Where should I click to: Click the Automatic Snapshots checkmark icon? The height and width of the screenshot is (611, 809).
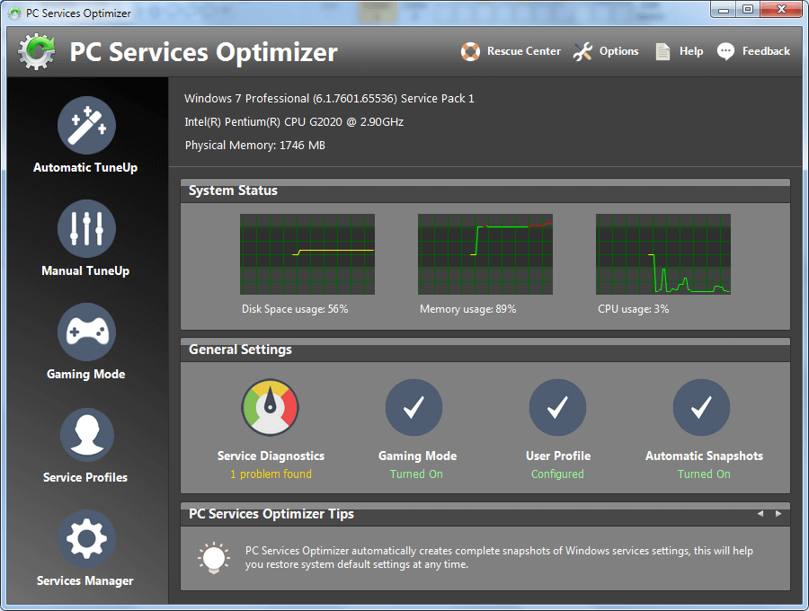702,407
